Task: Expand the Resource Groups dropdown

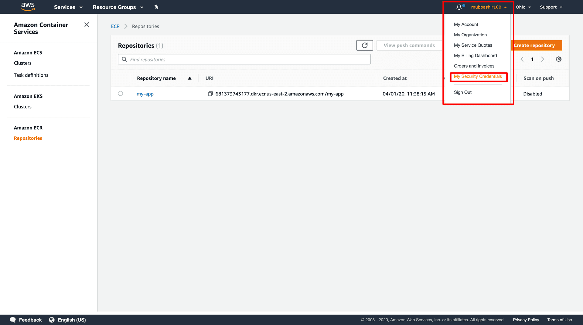Action: (x=118, y=7)
